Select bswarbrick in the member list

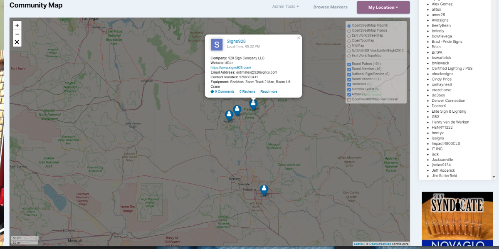[x=441, y=58]
